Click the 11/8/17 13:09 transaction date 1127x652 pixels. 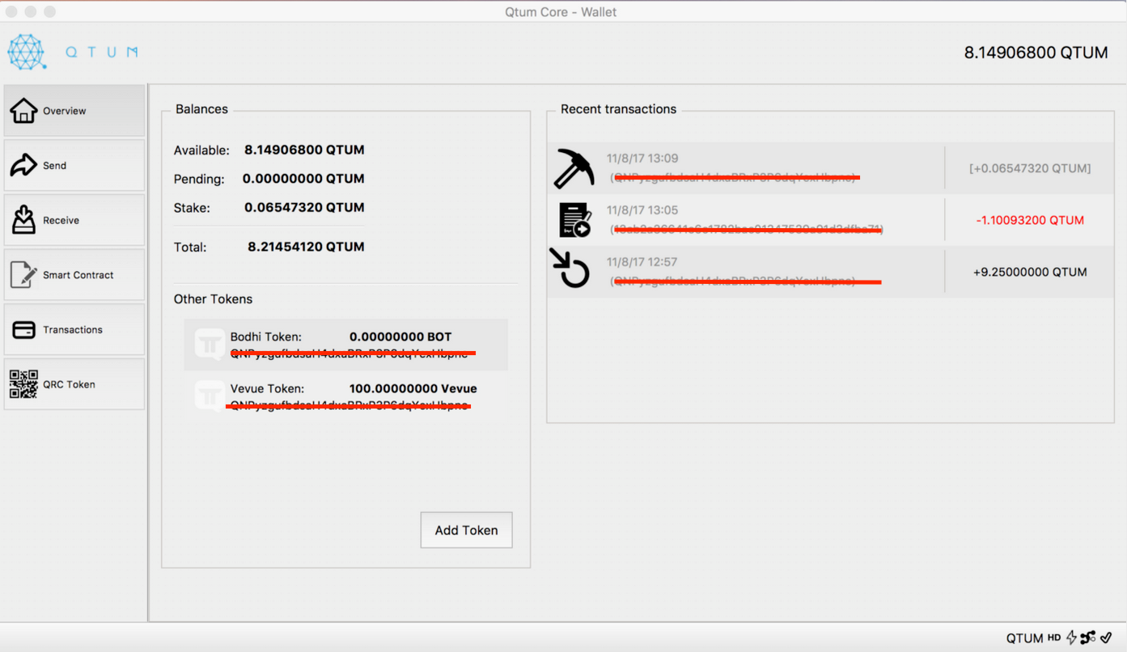[642, 159]
